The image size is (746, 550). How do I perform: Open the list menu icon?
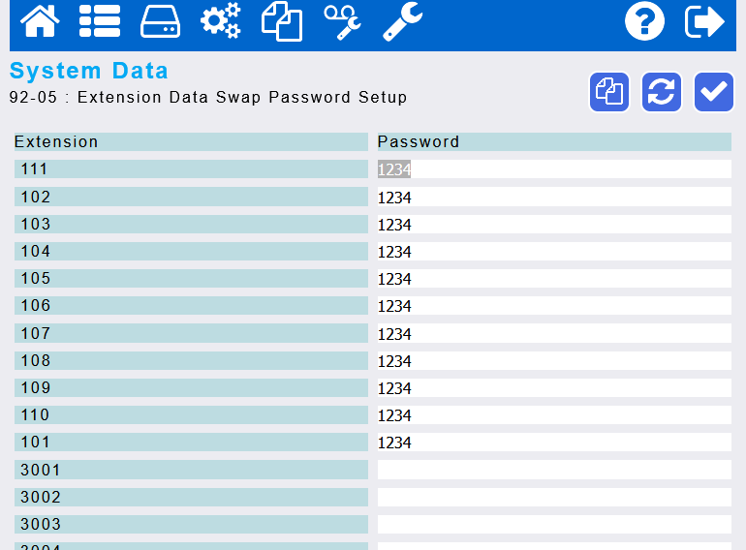pos(100,21)
